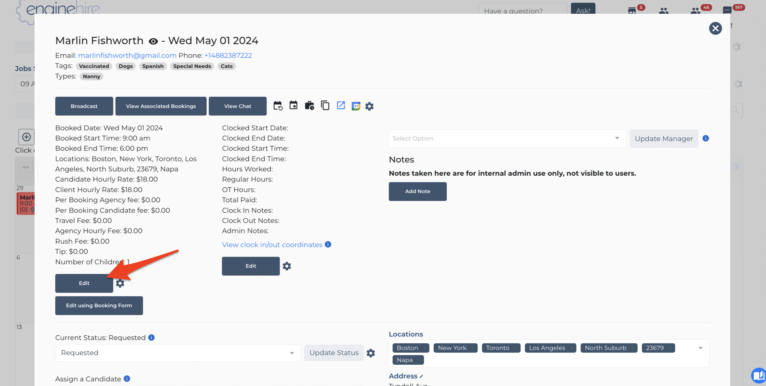Remove the Toronto location tag
This screenshot has height=386, width=766.
point(516,348)
